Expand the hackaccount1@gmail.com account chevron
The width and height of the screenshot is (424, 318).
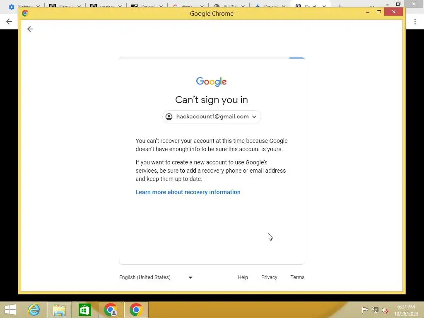point(254,117)
